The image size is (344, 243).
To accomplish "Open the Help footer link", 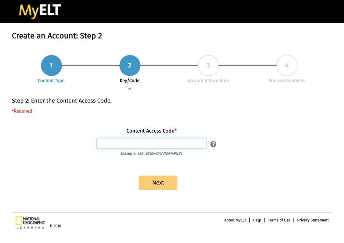I will (257, 220).
